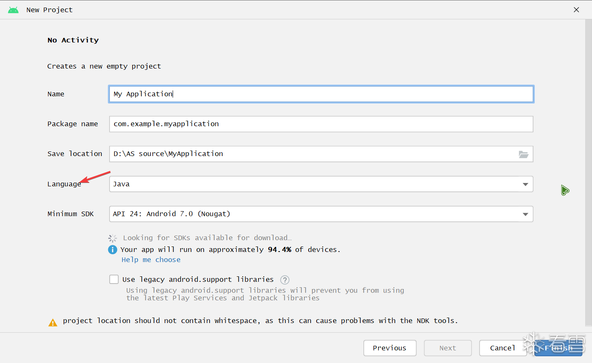
Task: Click the folder browse icon in Save location
Action: tap(523, 154)
